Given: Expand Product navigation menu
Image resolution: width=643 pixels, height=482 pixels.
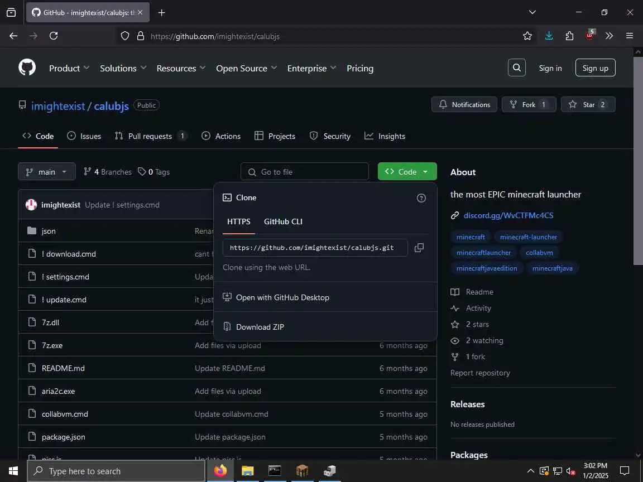Looking at the screenshot, I should pos(69,69).
